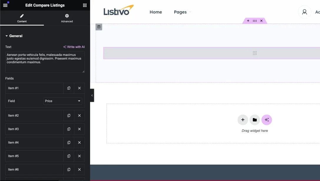
Task: Expand Item #4
Action: 34,143
